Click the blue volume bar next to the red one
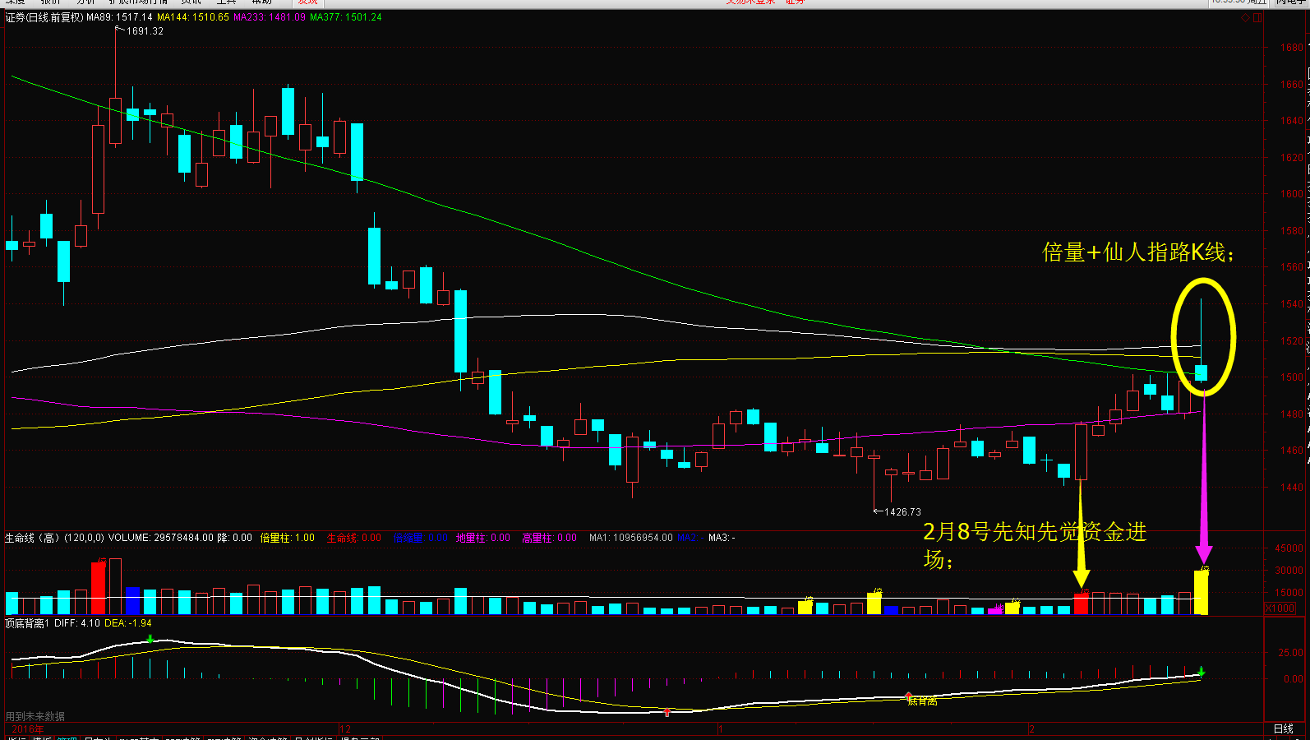 (x=133, y=601)
